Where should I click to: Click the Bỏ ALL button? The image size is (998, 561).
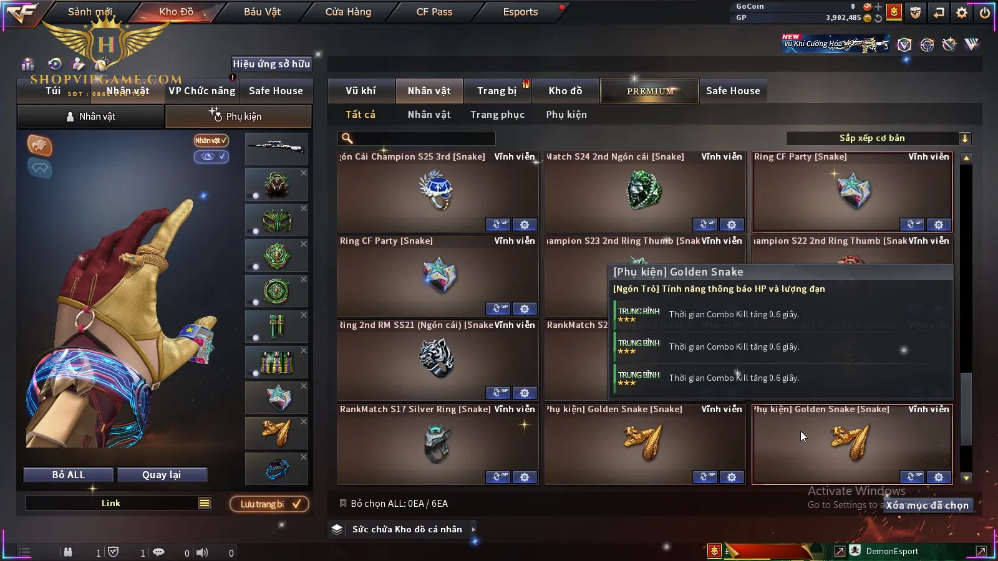tap(69, 475)
